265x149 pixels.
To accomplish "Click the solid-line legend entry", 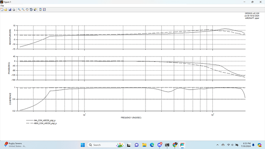I will pyautogui.click(x=41, y=121).
